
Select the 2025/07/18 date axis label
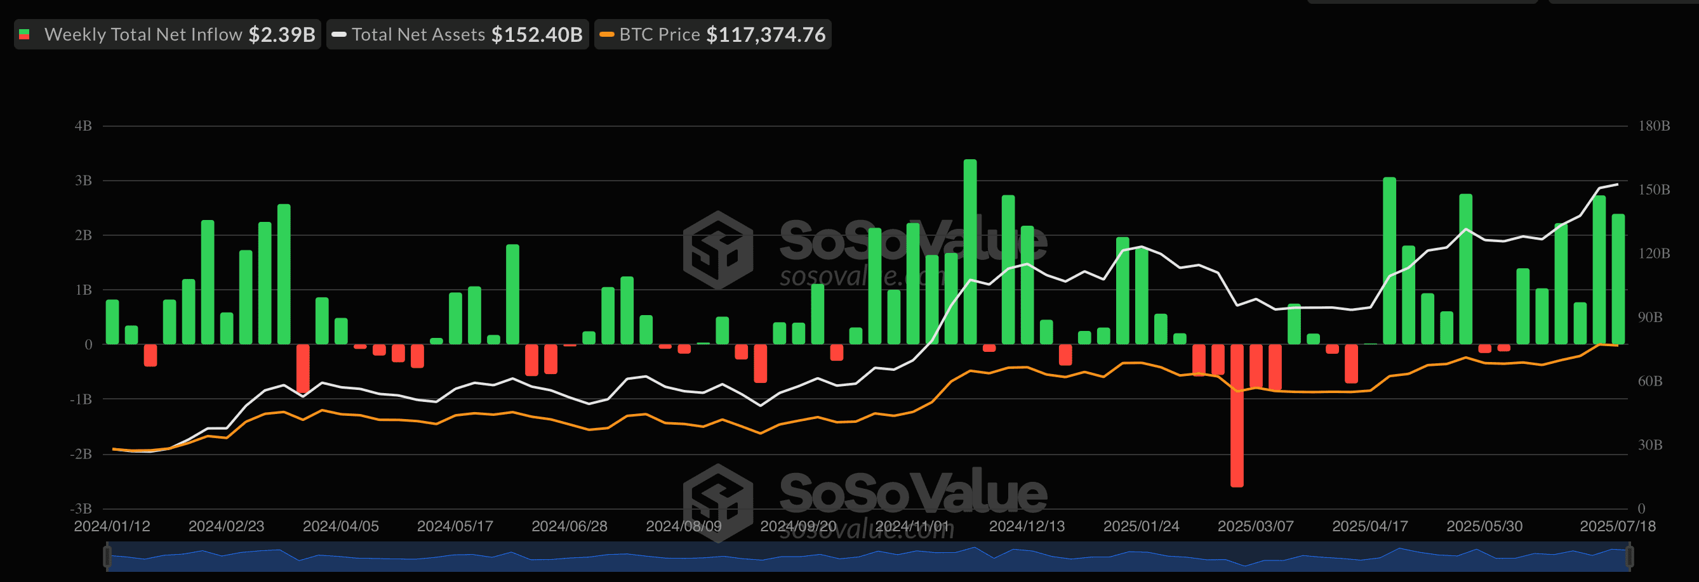1618,526
